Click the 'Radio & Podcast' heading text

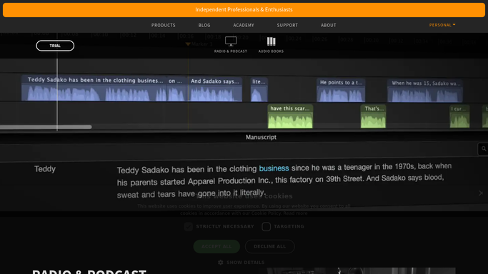click(89, 271)
